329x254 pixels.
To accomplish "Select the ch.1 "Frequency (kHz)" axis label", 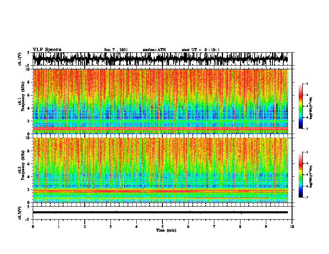I will click(x=23, y=96).
